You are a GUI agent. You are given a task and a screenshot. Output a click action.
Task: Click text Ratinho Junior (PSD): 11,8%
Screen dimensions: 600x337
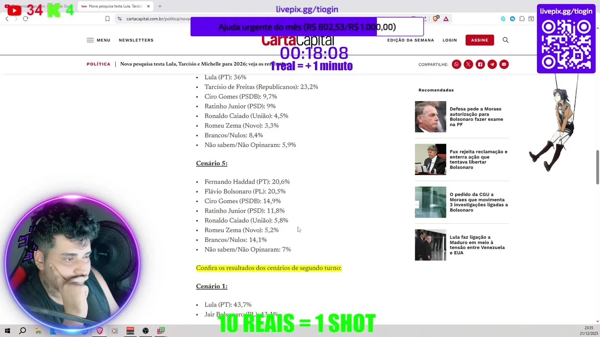[244, 211]
